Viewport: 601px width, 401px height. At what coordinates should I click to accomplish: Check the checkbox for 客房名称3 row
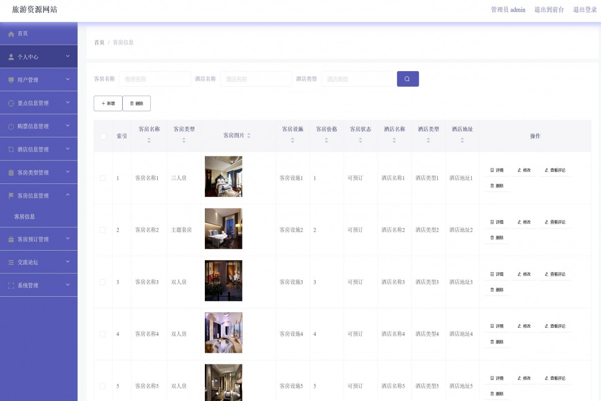103,282
